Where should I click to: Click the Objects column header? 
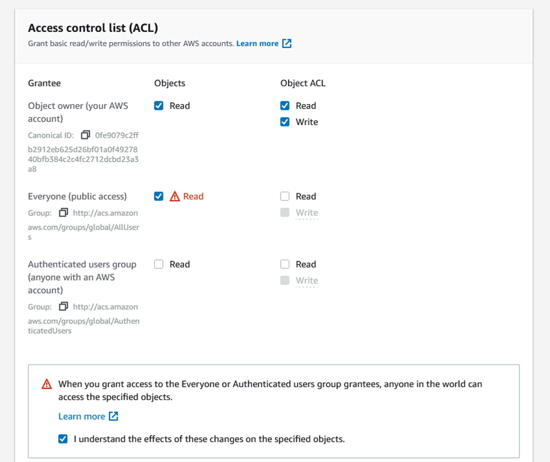[x=170, y=83]
